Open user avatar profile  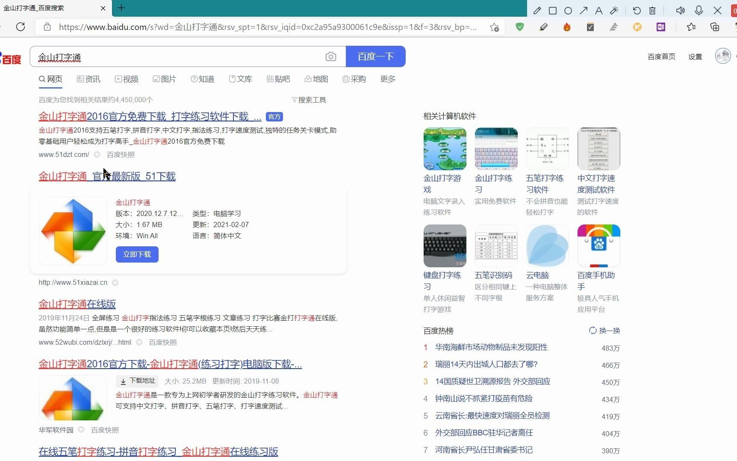point(723,56)
